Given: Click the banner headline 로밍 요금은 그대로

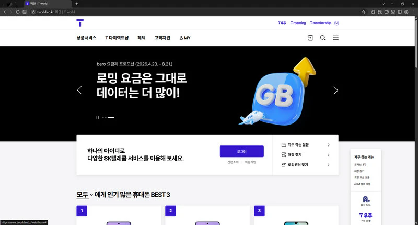Looking at the screenshot, I should pos(142,78).
